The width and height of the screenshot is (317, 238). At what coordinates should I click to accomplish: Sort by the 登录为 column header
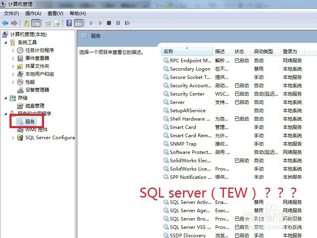click(x=292, y=52)
